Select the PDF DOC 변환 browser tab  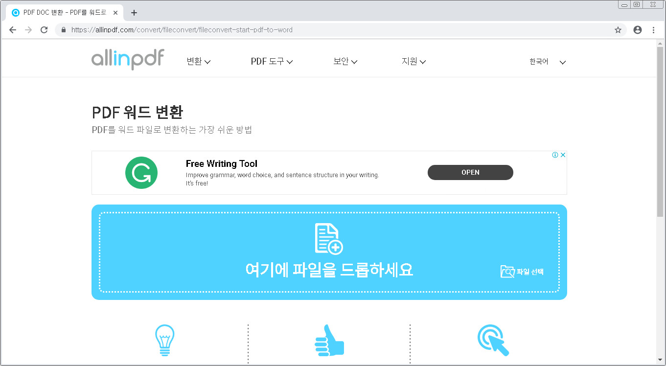coord(64,13)
